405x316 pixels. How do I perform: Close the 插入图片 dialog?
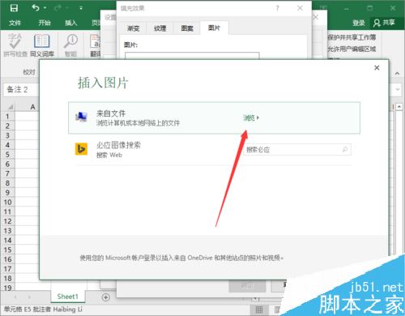click(x=377, y=68)
